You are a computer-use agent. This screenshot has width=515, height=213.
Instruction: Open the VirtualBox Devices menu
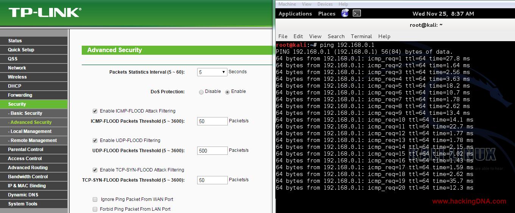point(325,4)
